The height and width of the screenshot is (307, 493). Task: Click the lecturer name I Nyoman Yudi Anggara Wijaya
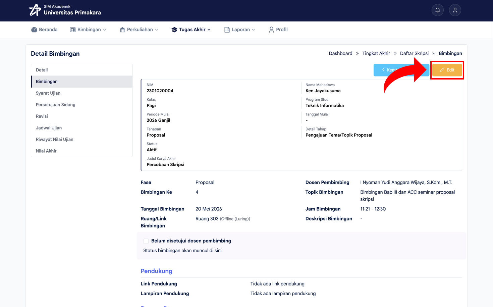pyautogui.click(x=406, y=183)
